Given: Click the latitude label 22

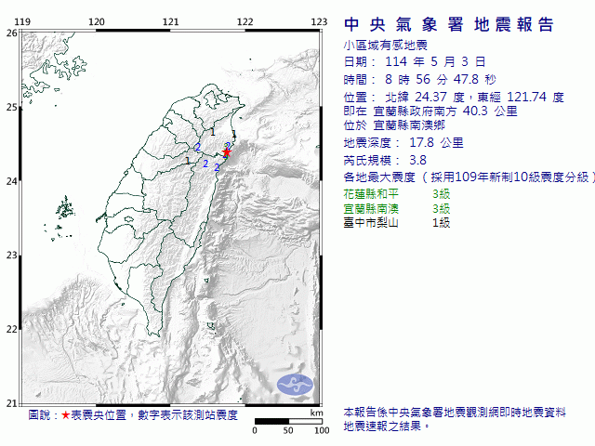Looking at the screenshot, I should click(11, 329).
